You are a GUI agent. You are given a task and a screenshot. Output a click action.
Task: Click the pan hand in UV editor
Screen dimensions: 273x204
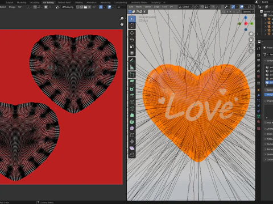coord(122,24)
